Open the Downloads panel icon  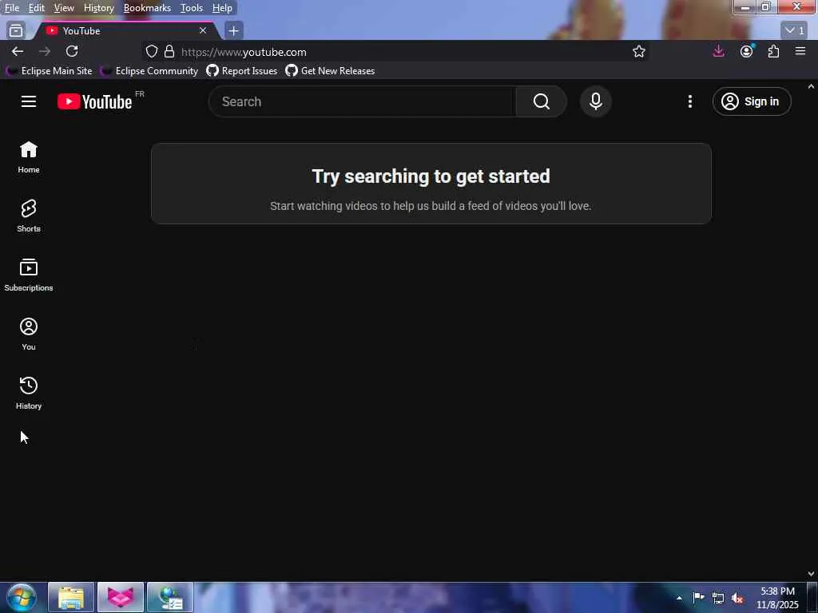click(x=719, y=51)
